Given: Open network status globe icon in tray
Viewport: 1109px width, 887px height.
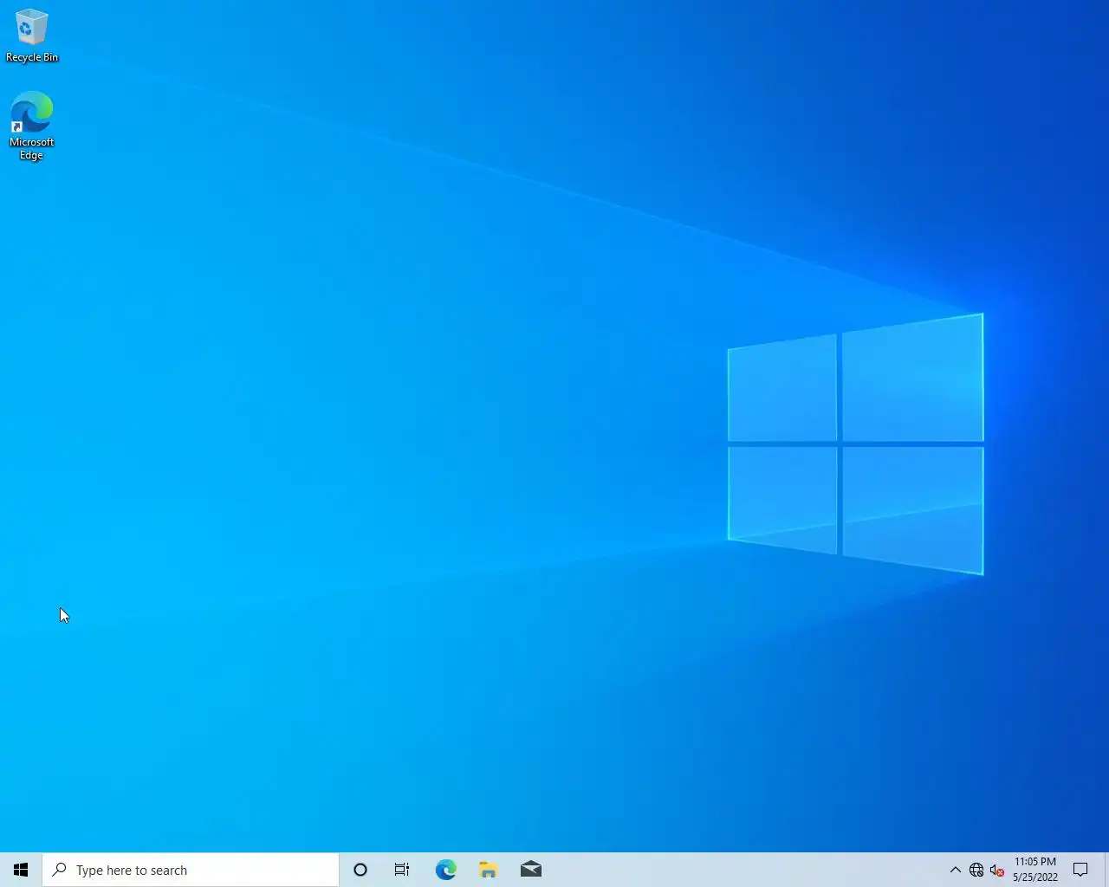Looking at the screenshot, I should pyautogui.click(x=976, y=870).
